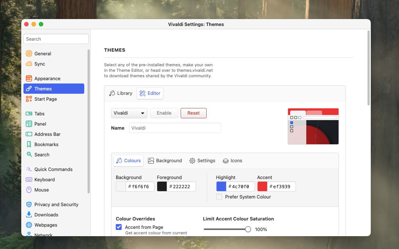Click the accent saturation slider handle
399x249 pixels.
pyautogui.click(x=248, y=230)
